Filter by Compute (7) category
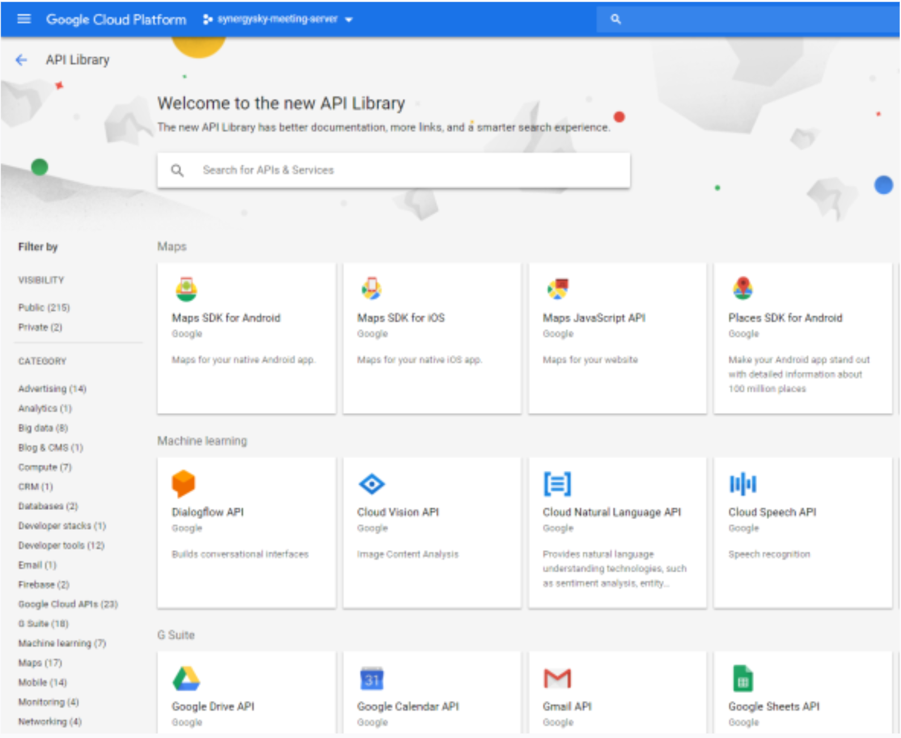The image size is (901, 738). [45, 467]
